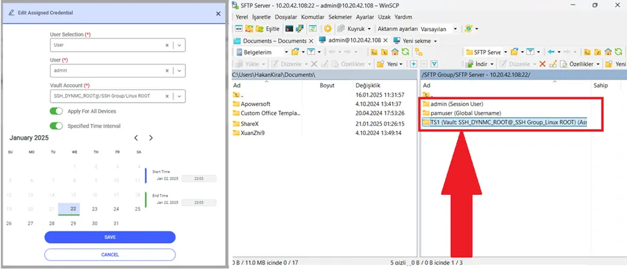Click the Eşitle synchronize button
Viewport: 627px width, 269px height.
click(x=268, y=28)
